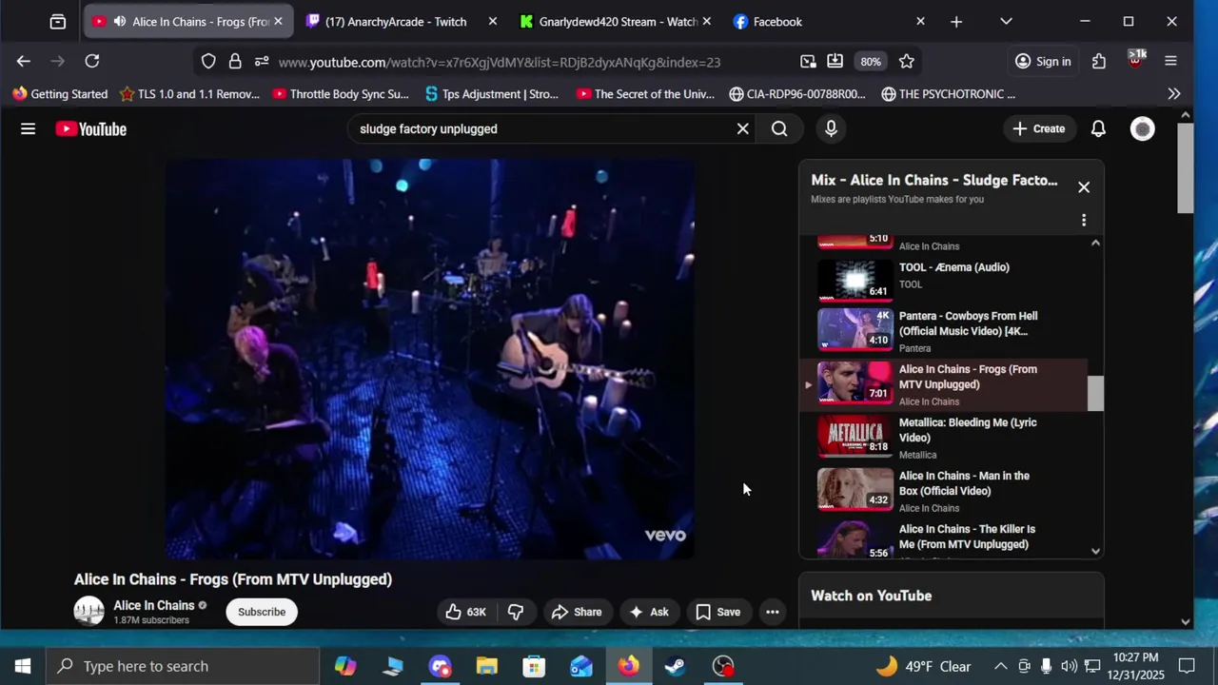Image resolution: width=1218 pixels, height=685 pixels.
Task: Open the 49°F Clear weather widget
Action: tap(924, 666)
